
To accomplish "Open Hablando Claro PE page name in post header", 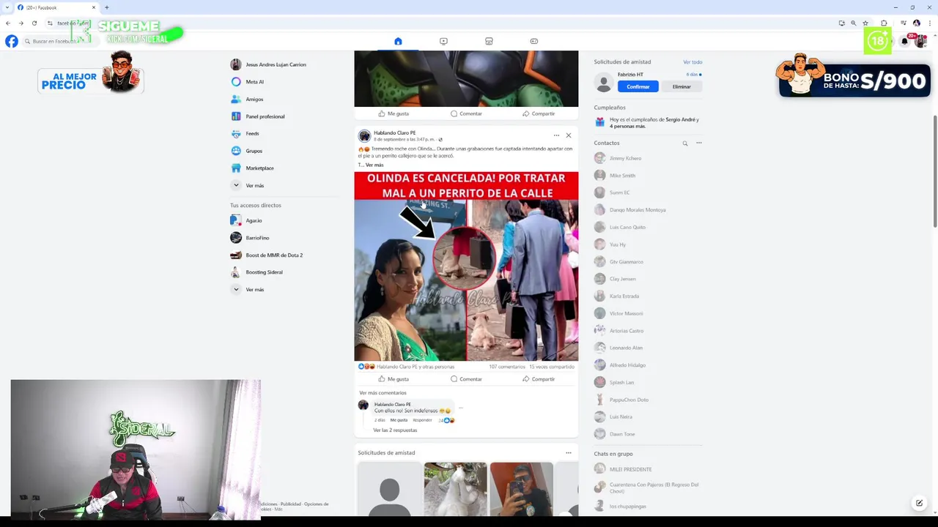I will pos(394,133).
